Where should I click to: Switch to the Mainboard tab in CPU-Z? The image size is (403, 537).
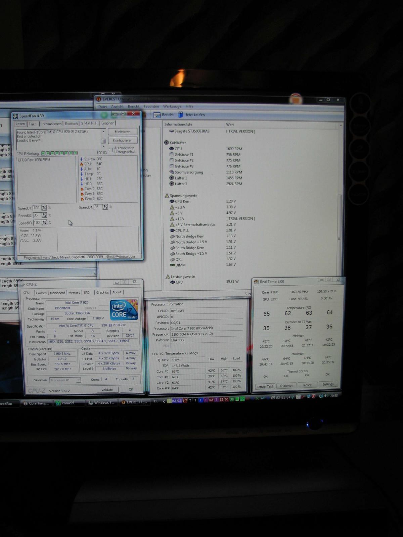pyautogui.click(x=57, y=293)
